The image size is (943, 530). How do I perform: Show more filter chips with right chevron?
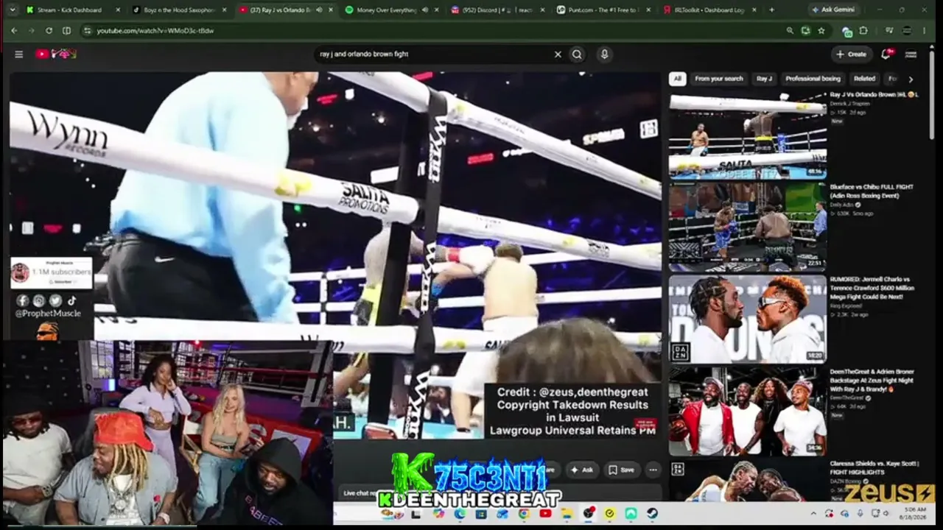click(x=911, y=79)
